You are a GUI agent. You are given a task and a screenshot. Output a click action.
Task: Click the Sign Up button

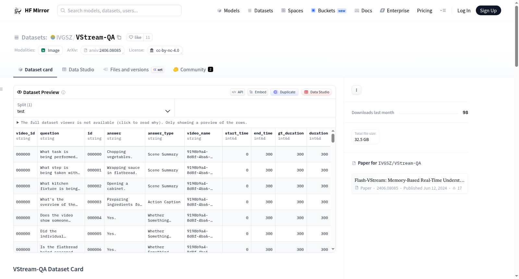(x=489, y=11)
